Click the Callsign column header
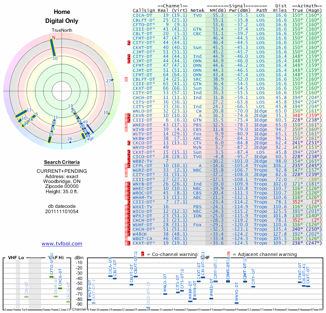 coord(144,11)
